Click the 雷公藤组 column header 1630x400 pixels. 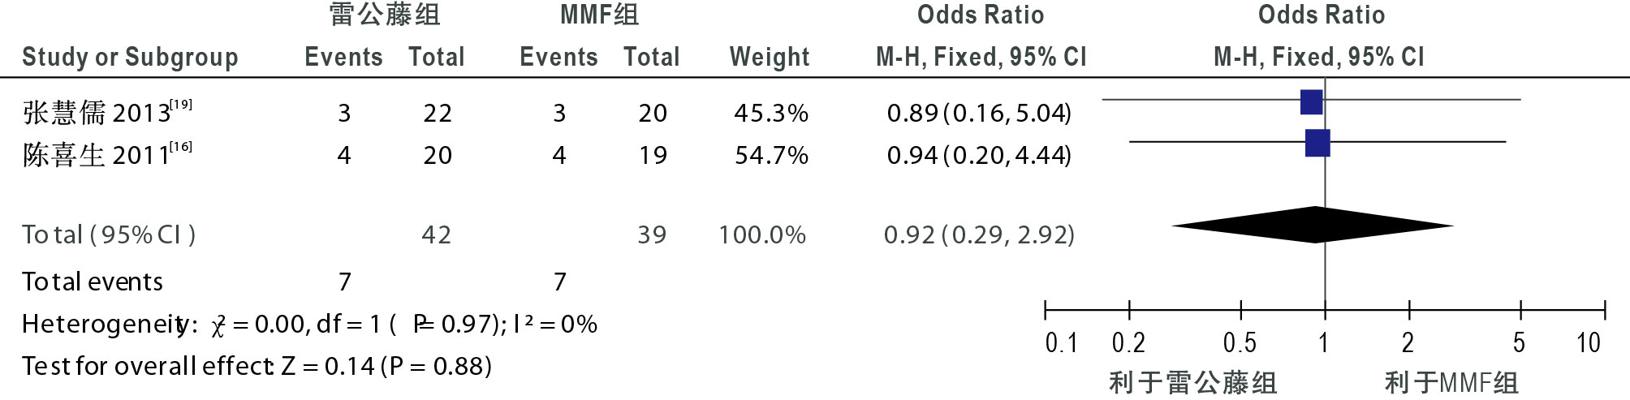click(x=385, y=15)
